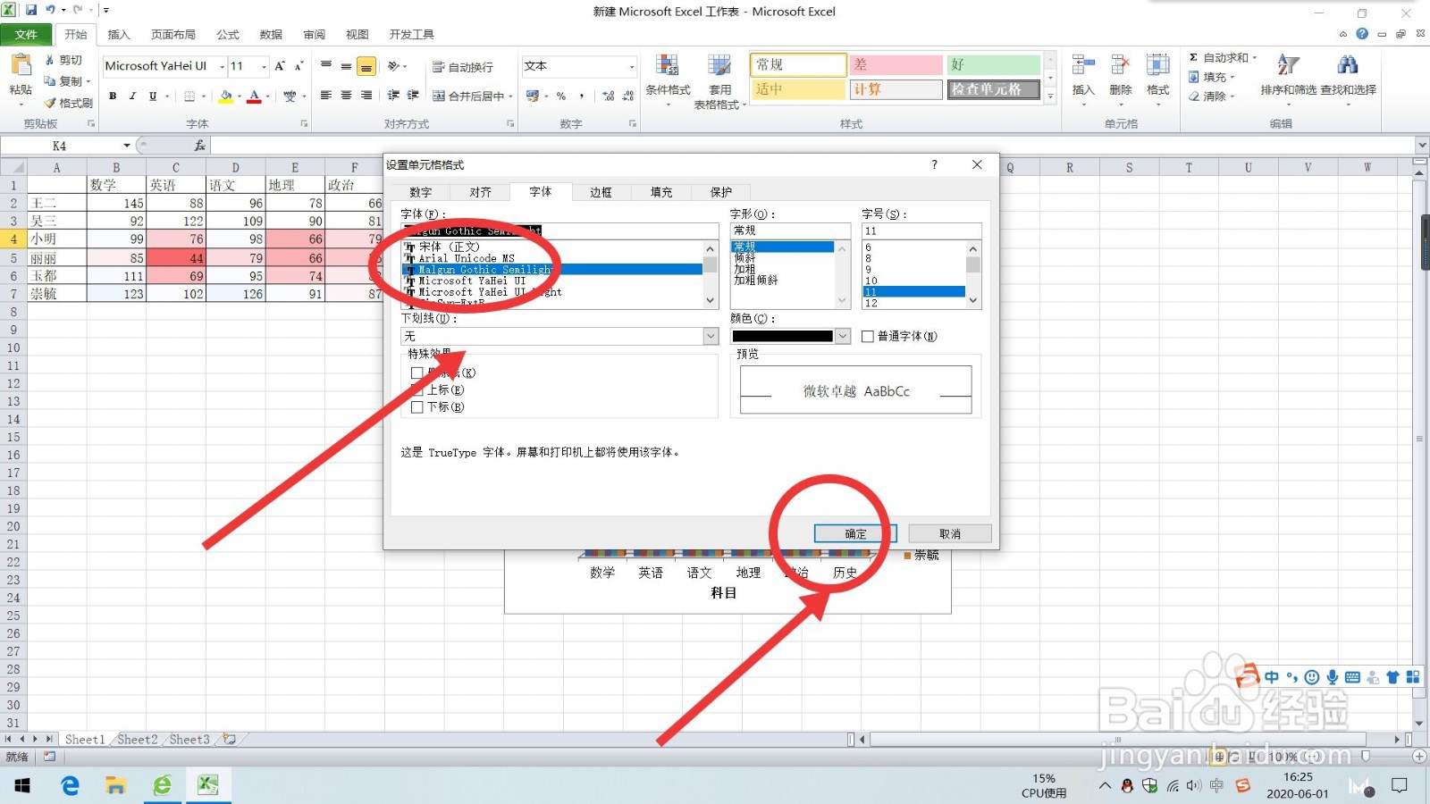Increase font size with the large A icon
This screenshot has width=1430, height=804.
tap(280, 66)
